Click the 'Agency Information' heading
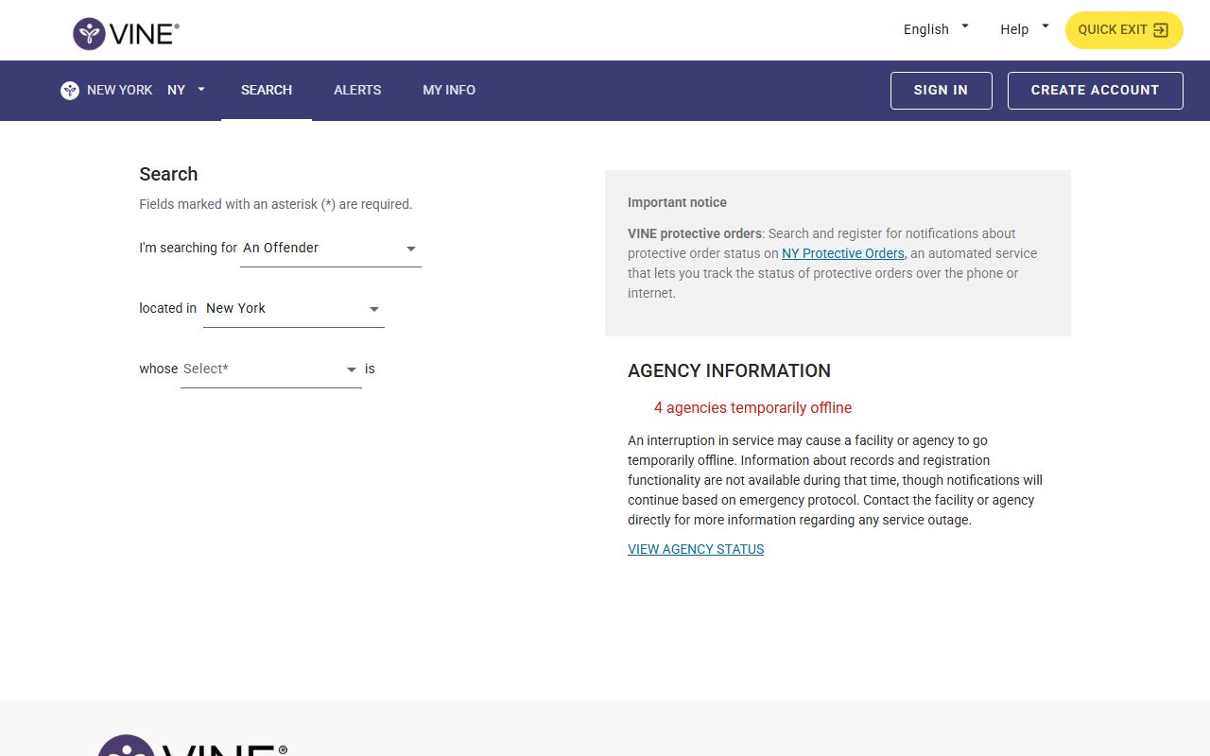The width and height of the screenshot is (1210, 756). [x=729, y=371]
